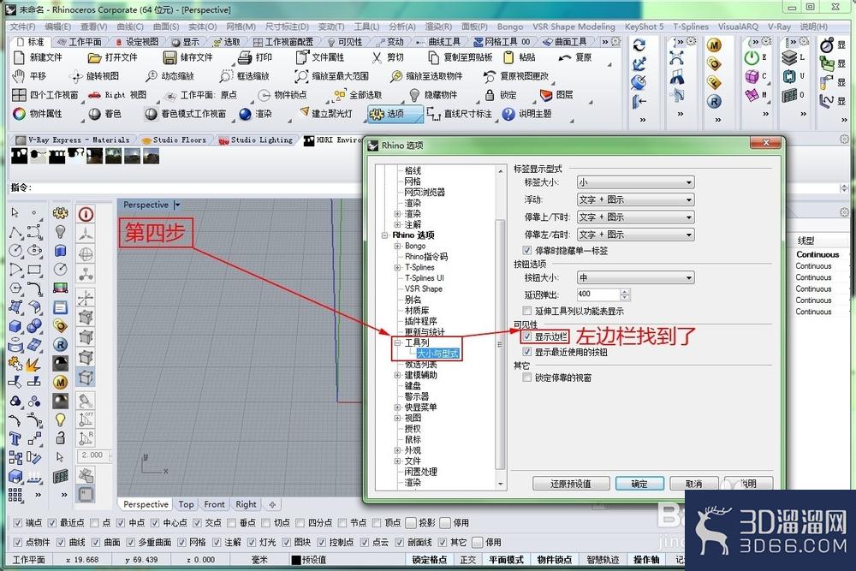This screenshot has width=856, height=571.
Task: Select the 剪切 cut tool
Action: 377,57
